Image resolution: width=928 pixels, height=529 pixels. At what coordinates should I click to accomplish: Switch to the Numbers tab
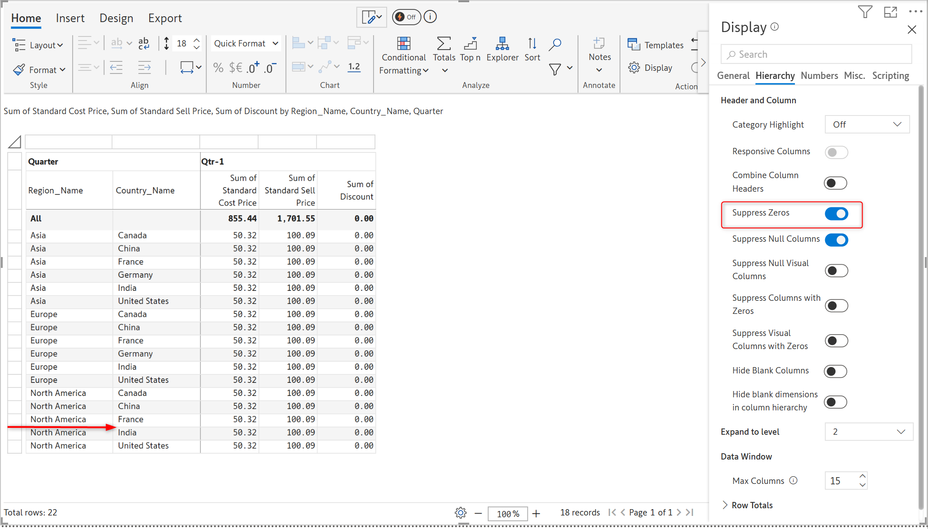click(819, 76)
